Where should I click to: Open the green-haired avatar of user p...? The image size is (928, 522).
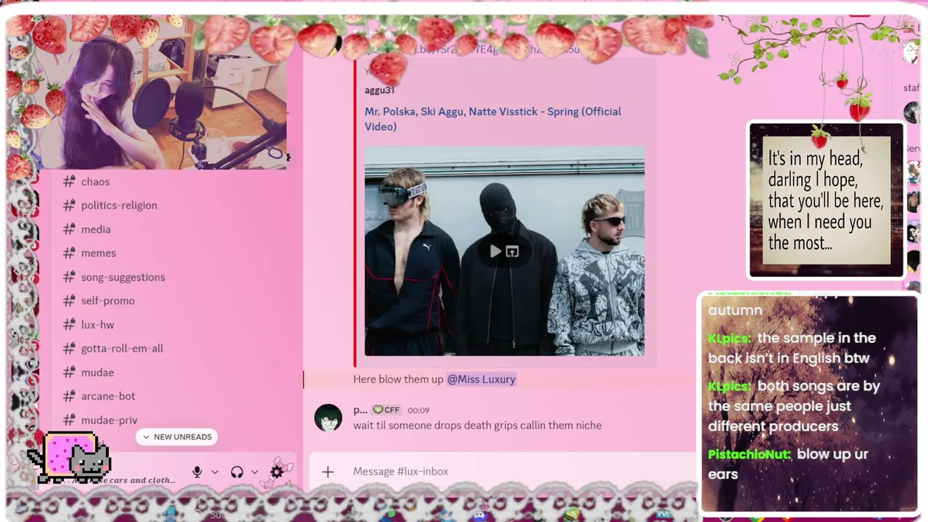coord(328,418)
